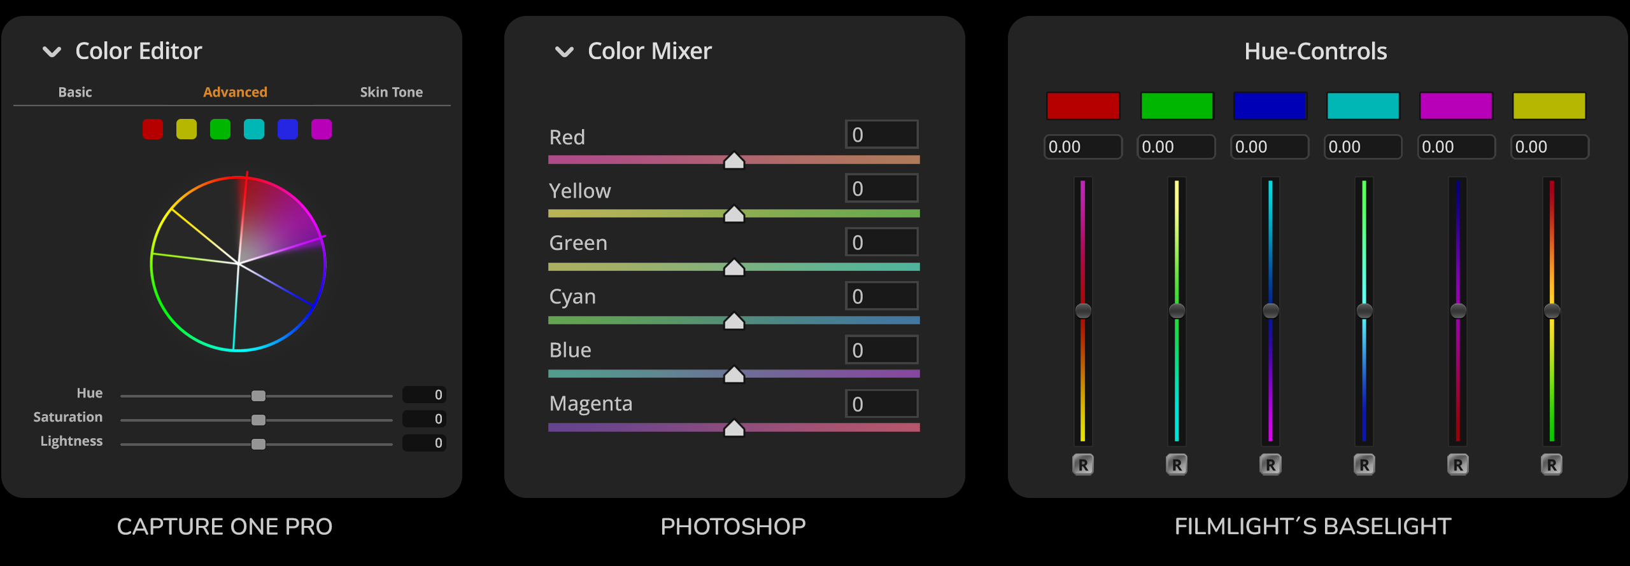Reset the yellow hue channel with R button
The image size is (1630, 566).
pyautogui.click(x=1551, y=465)
